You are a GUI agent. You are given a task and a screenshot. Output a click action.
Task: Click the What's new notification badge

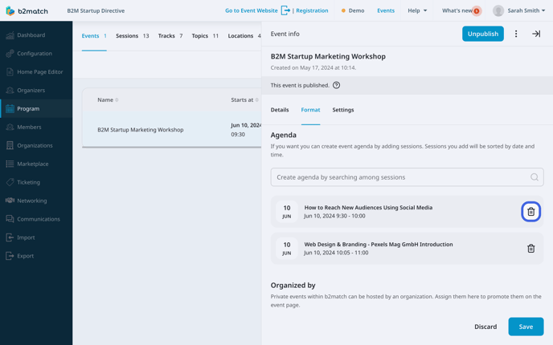(477, 11)
